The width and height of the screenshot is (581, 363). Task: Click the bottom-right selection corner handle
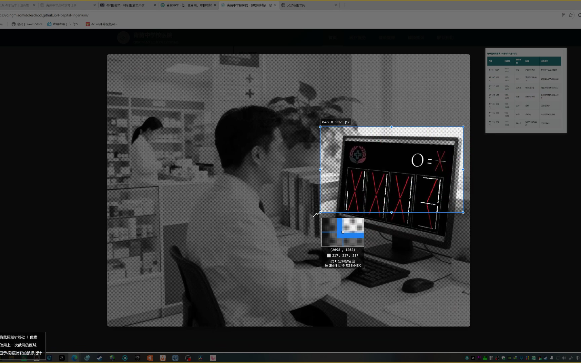tap(463, 212)
